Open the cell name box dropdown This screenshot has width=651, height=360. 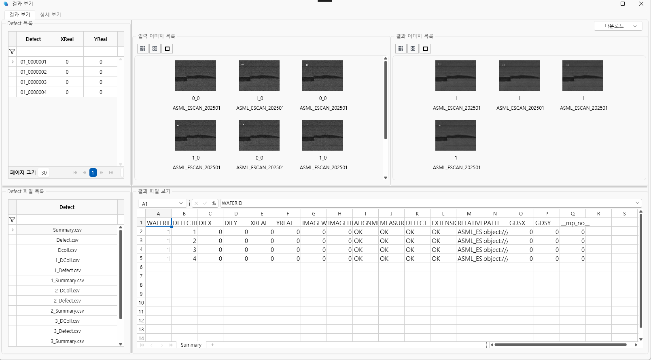(x=181, y=203)
